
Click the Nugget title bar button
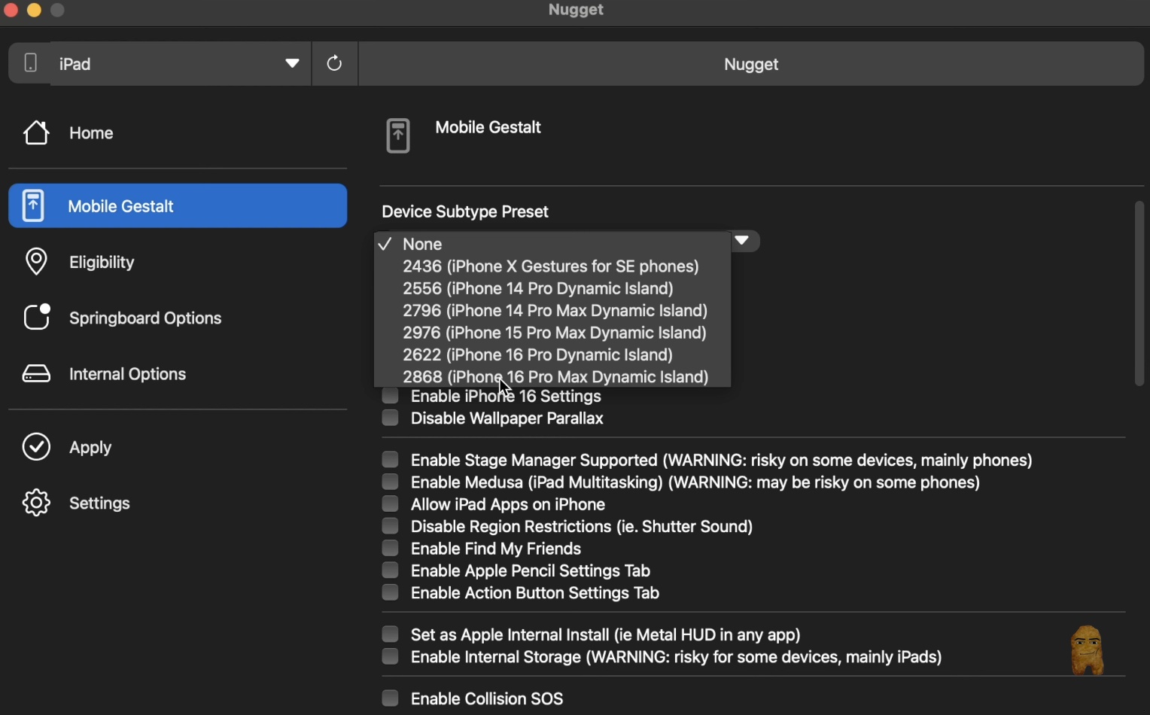pos(751,64)
